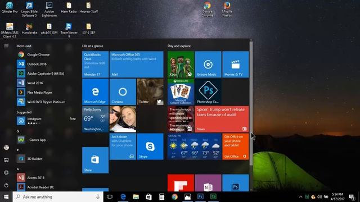Open the Movies & TV tile
This screenshot has width=360, height=202.
tap(236, 65)
